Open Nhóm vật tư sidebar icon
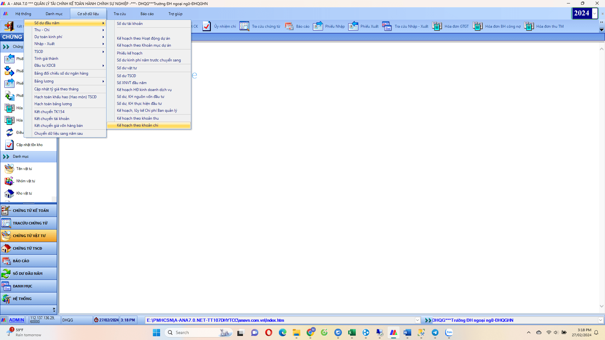This screenshot has width=605, height=340. 9,181
